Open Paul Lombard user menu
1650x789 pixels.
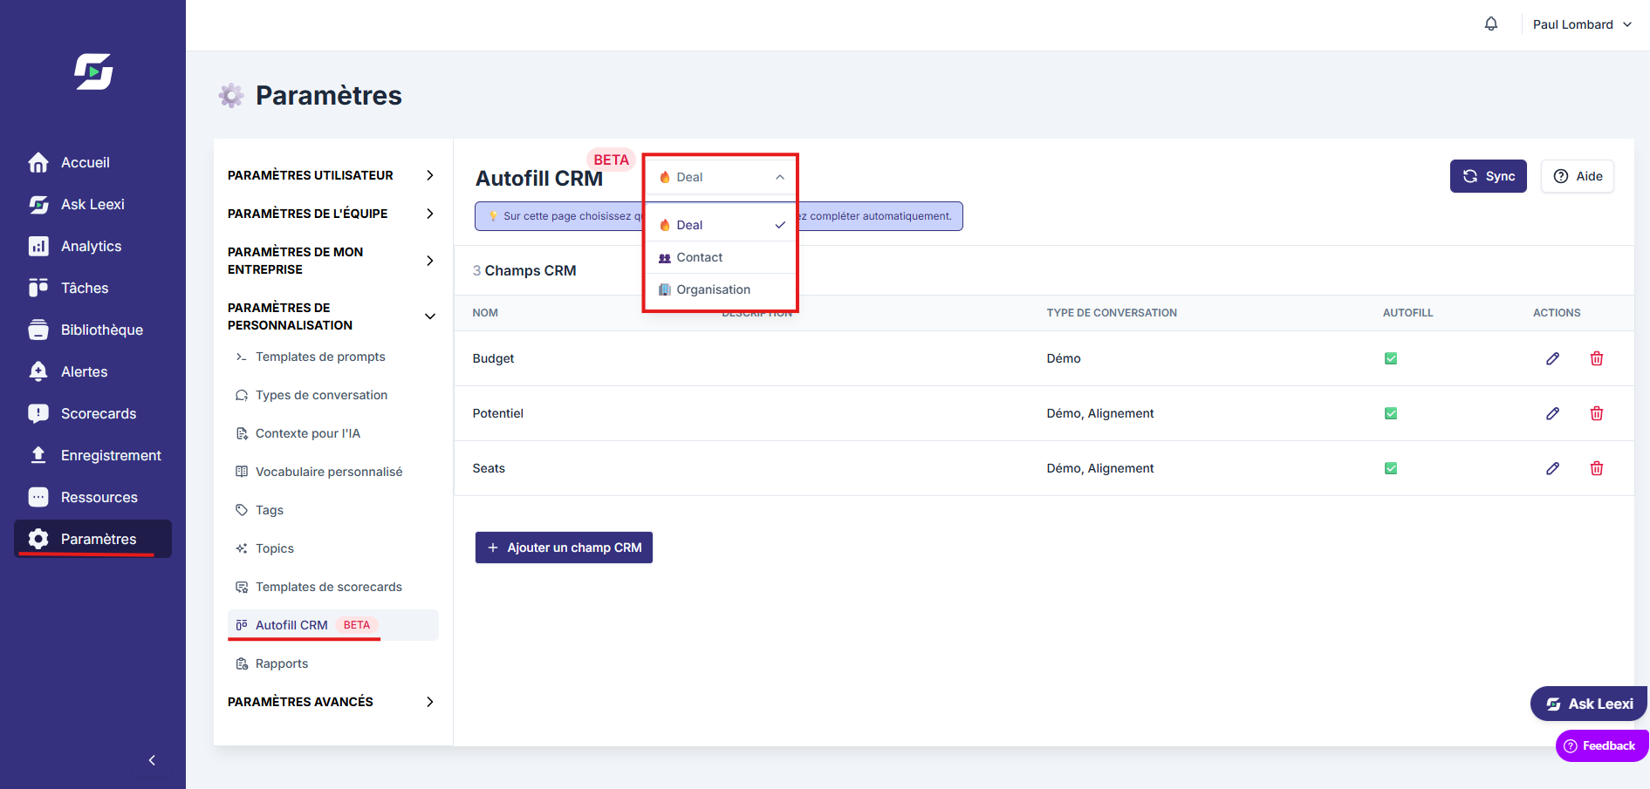click(x=1582, y=24)
